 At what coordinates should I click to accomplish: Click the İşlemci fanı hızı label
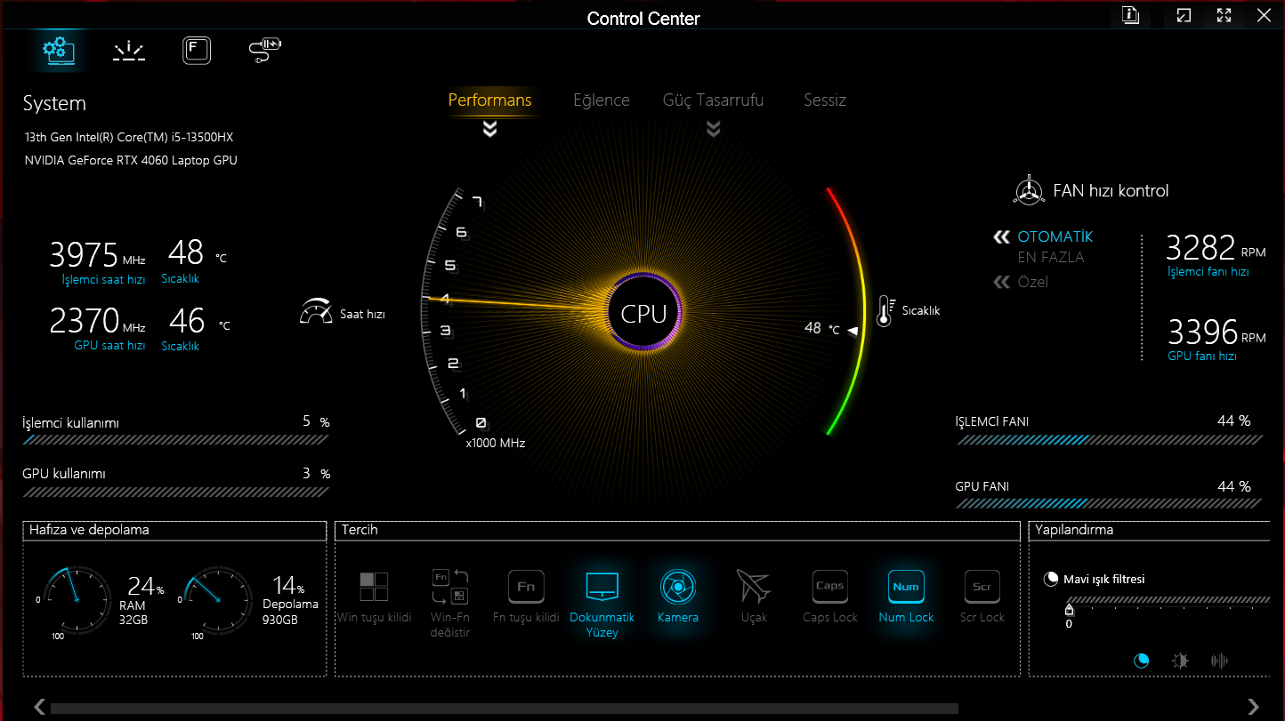[x=1208, y=271]
